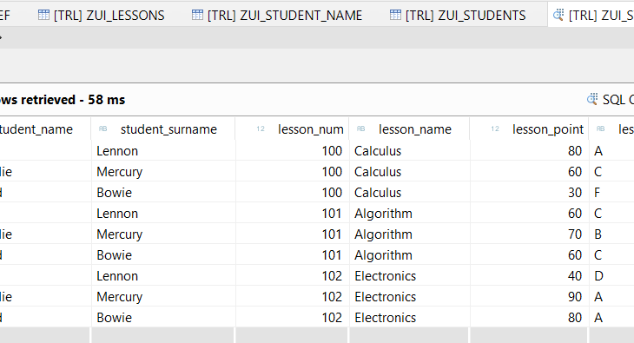This screenshot has width=634, height=343.
Task: Click the table icon on ZUI_STUDENTS tab
Action: [395, 15]
